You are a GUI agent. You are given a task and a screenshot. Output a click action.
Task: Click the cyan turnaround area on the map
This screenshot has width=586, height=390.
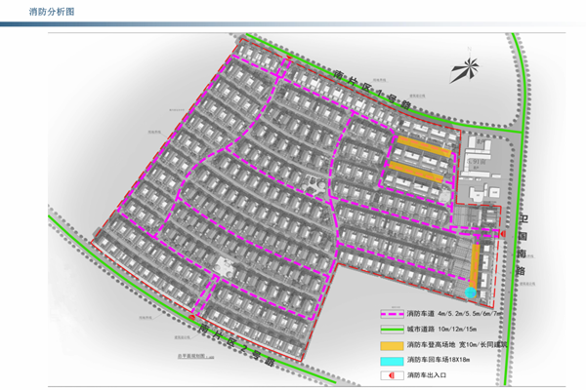470,292
